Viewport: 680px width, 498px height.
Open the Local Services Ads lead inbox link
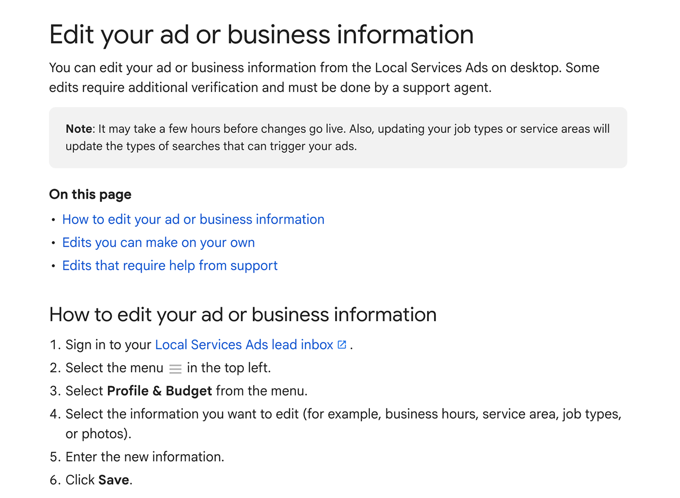[244, 345]
